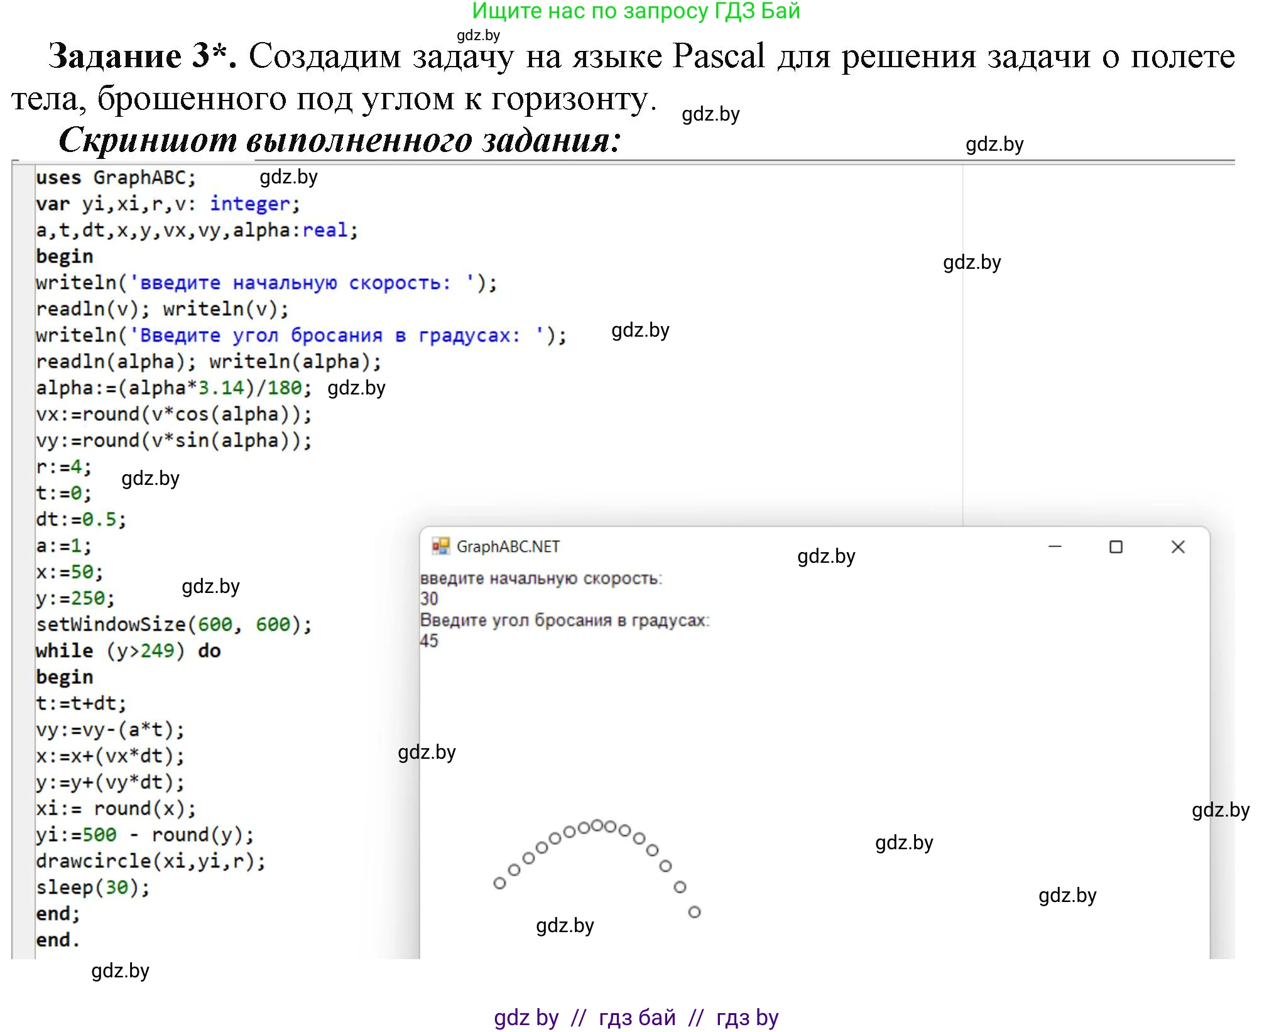Viewport: 1274px width, 1032px height.
Task: Close the GraphABC.NET window
Action: [x=1178, y=546]
